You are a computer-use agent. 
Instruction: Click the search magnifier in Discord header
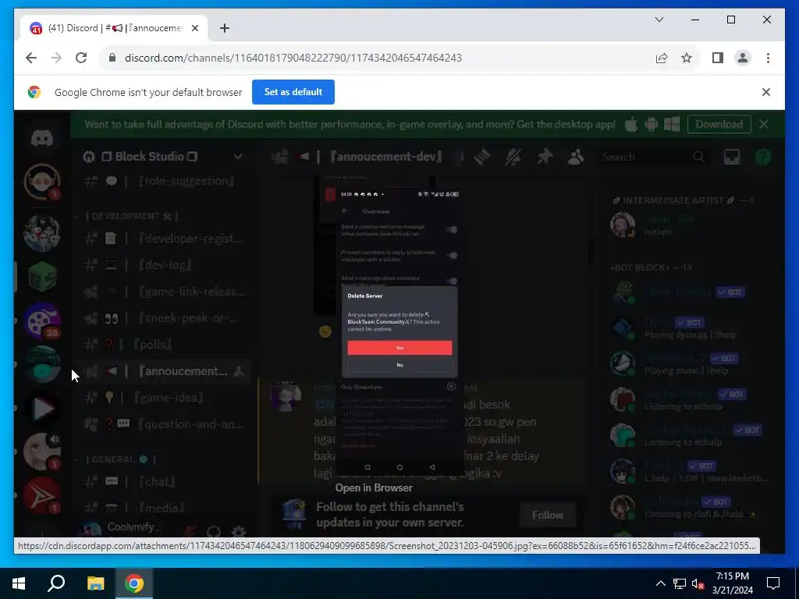click(698, 157)
